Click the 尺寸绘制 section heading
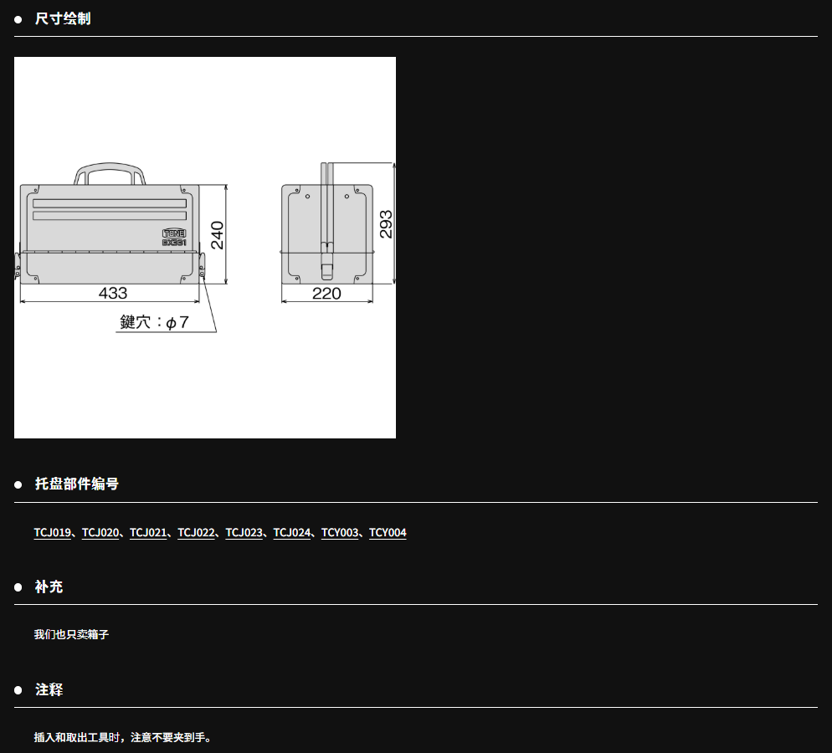 point(63,18)
